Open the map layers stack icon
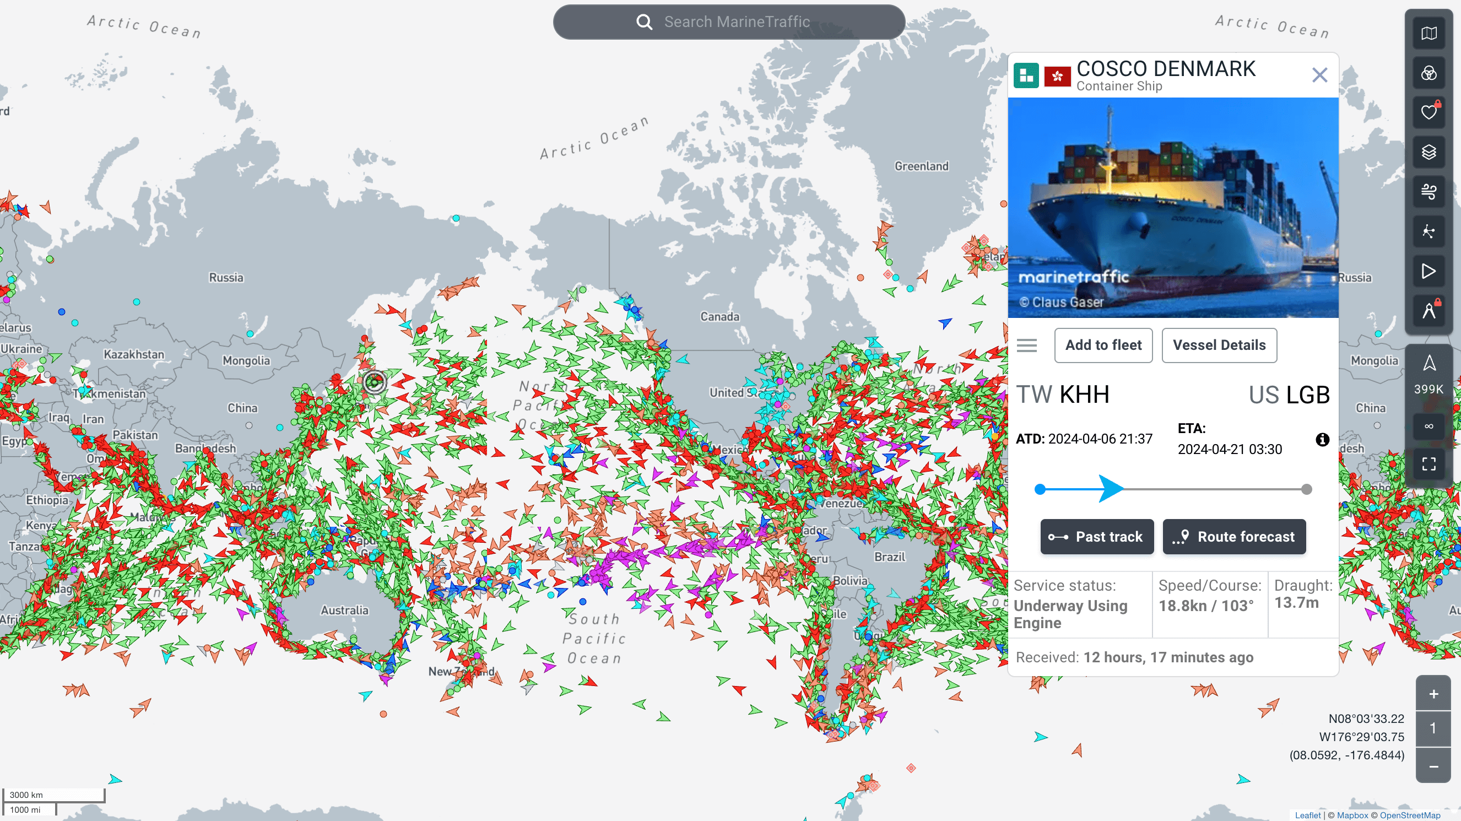The image size is (1461, 821). pos(1428,152)
